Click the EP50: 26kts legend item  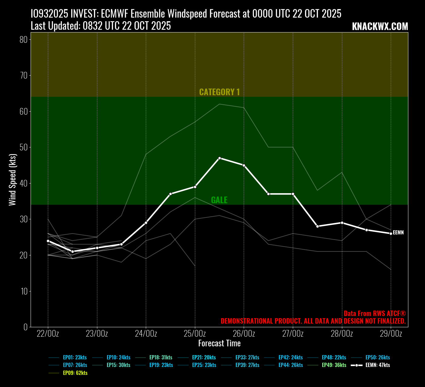point(377,358)
